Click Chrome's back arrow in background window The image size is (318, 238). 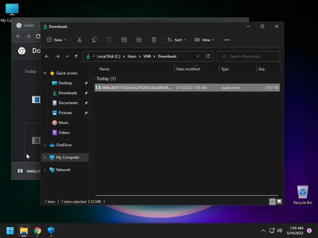[18, 36]
